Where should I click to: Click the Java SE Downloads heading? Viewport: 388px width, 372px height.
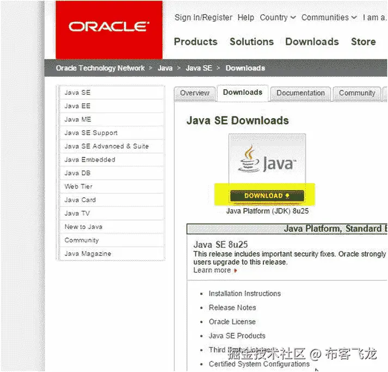(x=238, y=120)
